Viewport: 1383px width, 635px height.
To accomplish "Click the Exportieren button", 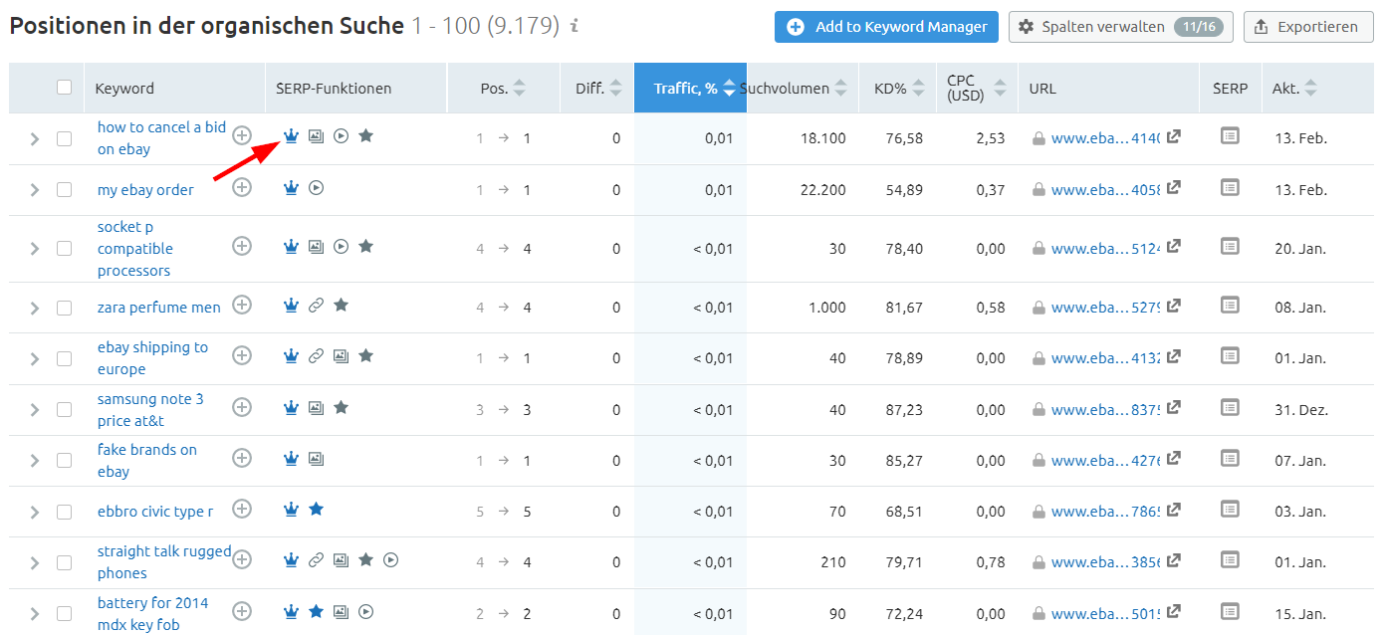I will pyautogui.click(x=1308, y=27).
